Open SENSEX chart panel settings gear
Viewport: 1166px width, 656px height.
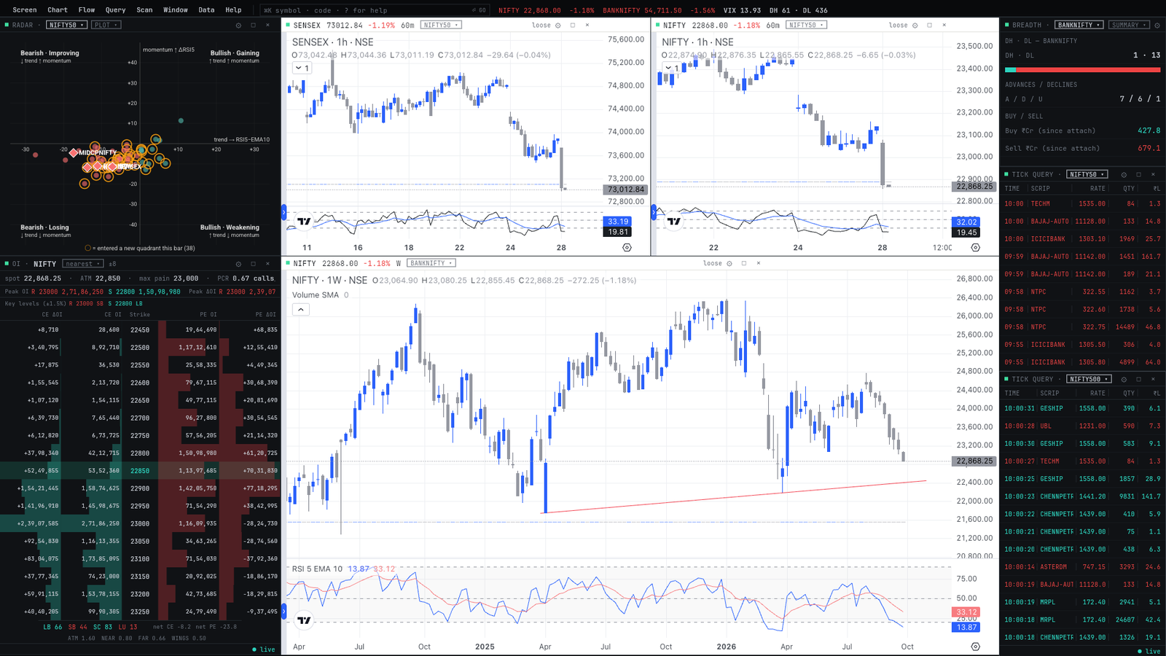(558, 26)
